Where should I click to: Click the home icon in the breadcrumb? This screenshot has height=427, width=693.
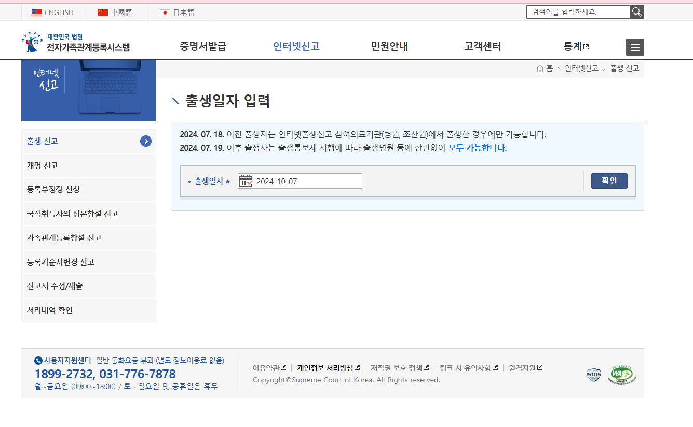pos(539,67)
